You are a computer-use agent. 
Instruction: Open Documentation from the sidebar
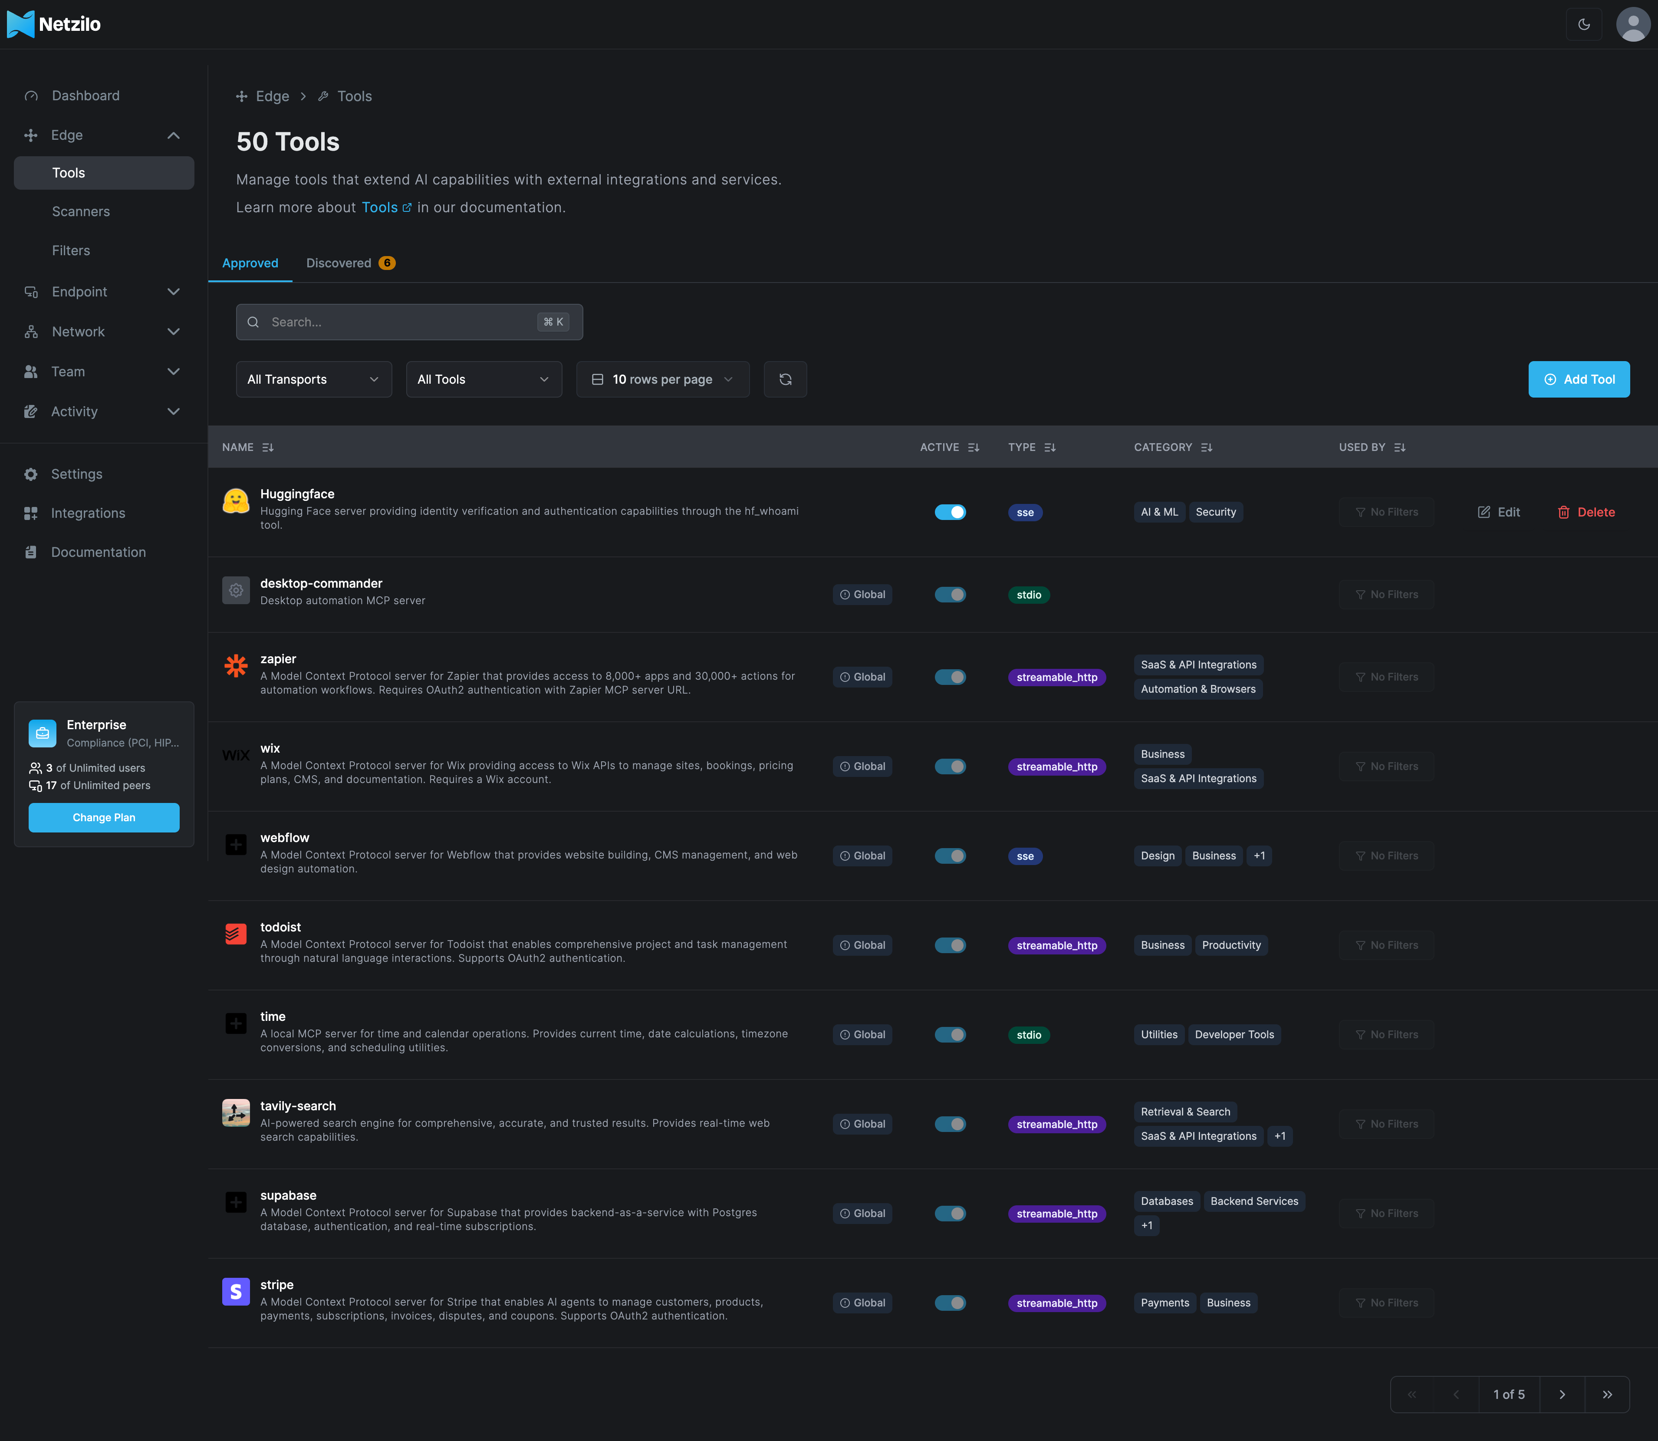98,552
